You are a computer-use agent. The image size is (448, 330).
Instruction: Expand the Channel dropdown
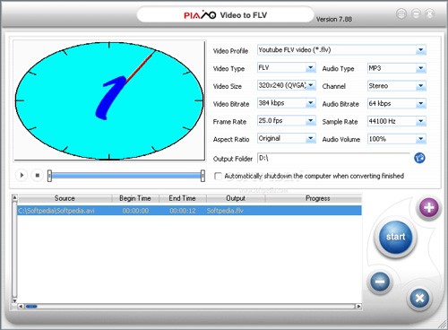420,86
